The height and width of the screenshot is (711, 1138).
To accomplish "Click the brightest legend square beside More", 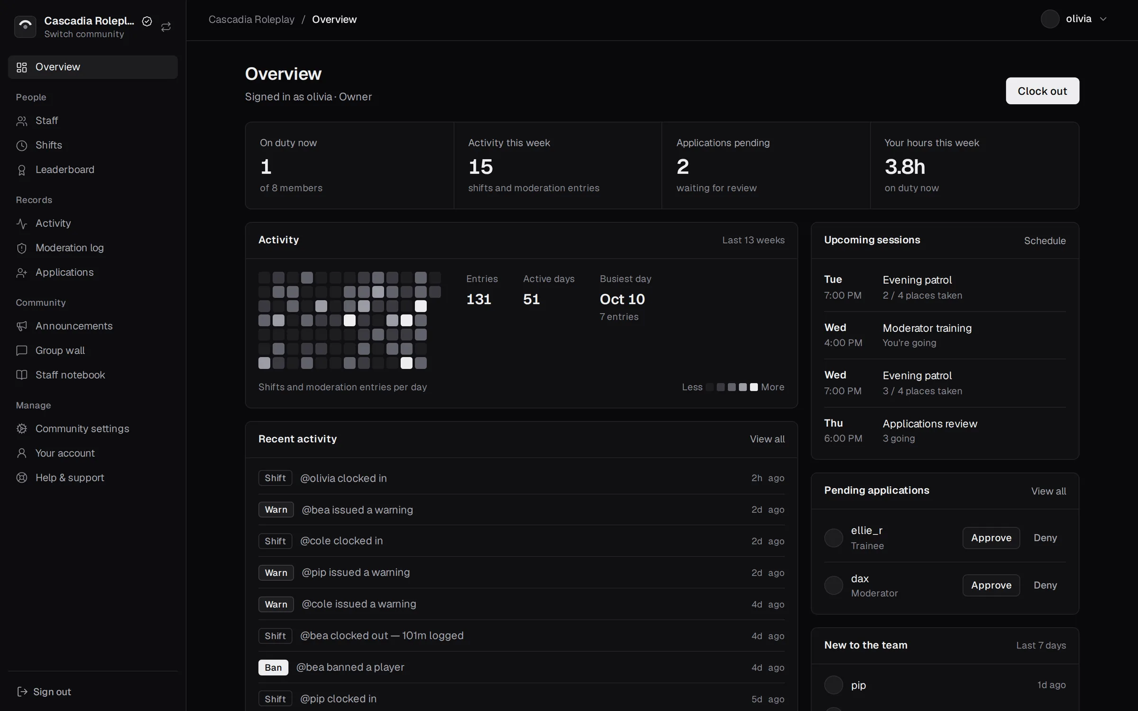I will click(x=753, y=387).
